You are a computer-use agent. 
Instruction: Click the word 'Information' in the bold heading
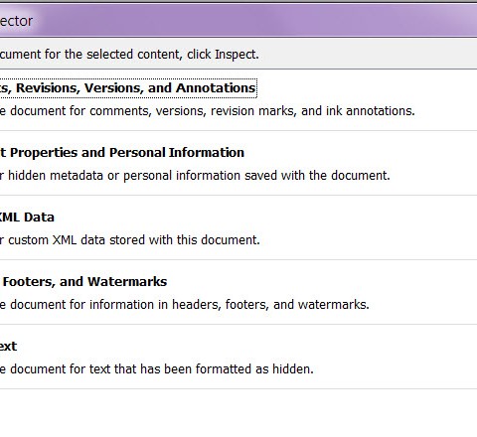click(x=207, y=153)
